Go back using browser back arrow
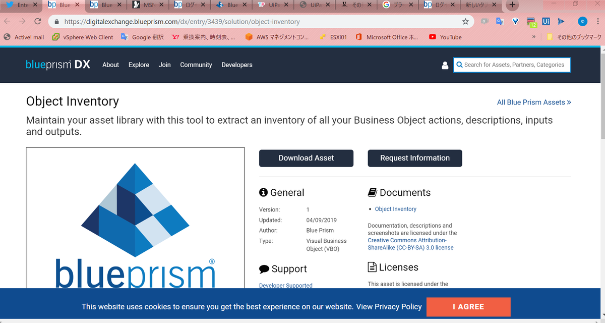The image size is (605, 323). [7, 22]
